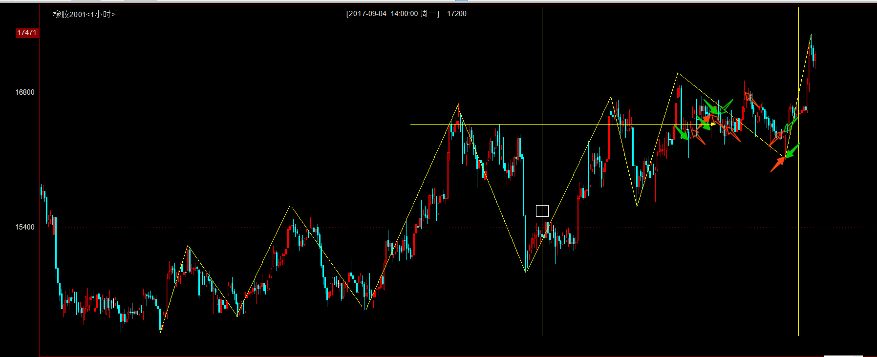Click the white square crosshair cursor box
The image size is (877, 357).
tap(542, 211)
